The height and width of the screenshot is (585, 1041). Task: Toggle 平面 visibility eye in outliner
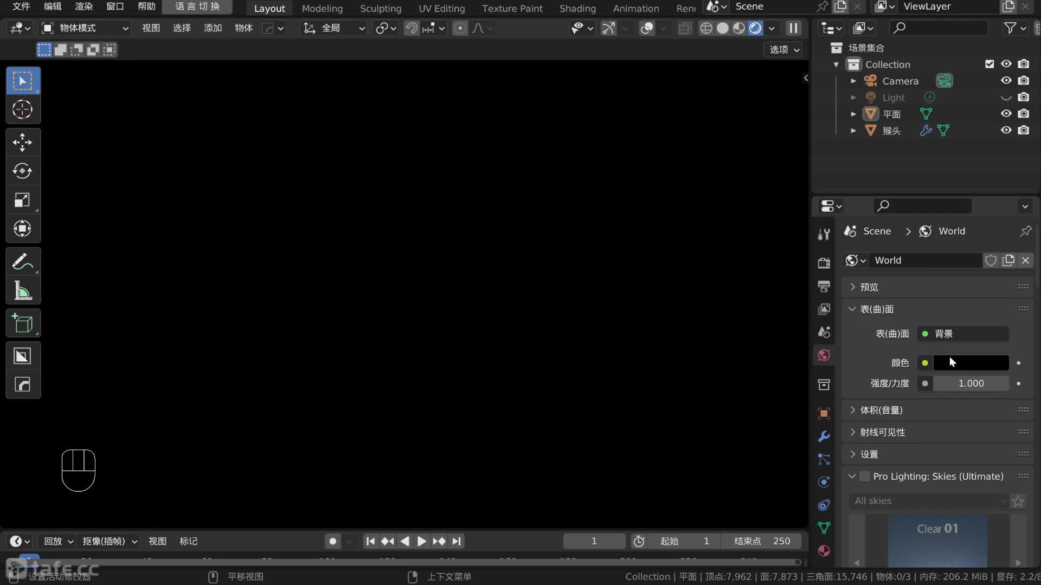pos(1006,114)
